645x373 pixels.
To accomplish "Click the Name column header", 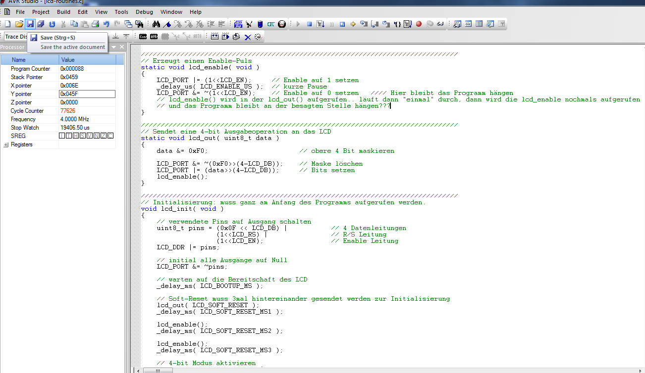I will tap(30, 60).
